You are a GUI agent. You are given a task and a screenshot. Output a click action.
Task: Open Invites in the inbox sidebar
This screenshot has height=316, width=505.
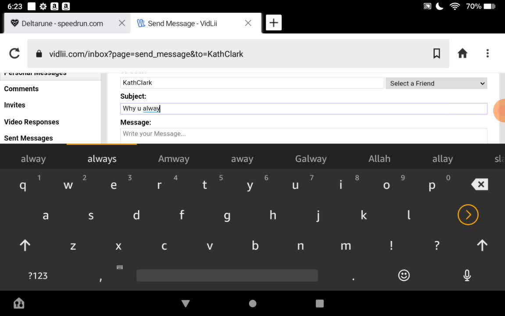14,105
